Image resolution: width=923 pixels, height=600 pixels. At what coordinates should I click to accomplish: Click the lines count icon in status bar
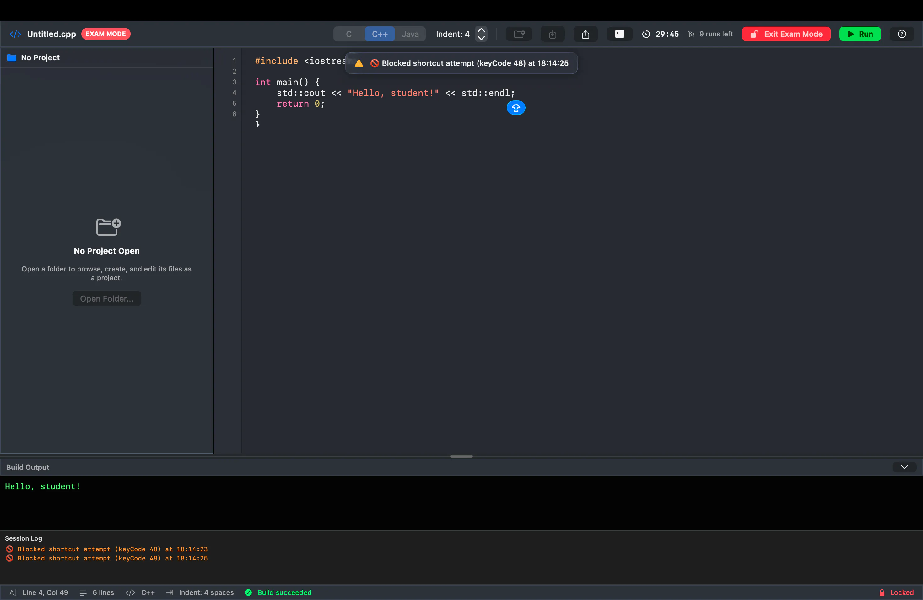click(x=83, y=592)
